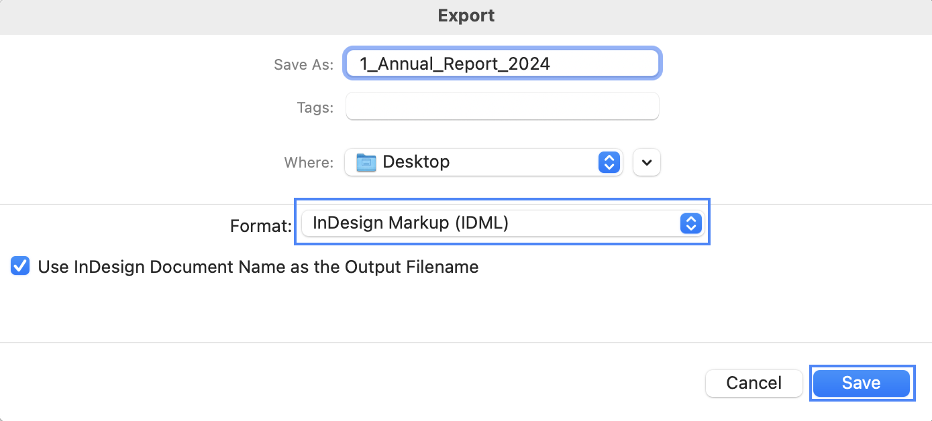The height and width of the screenshot is (421, 932).
Task: Open the Where location popup set to Desktop
Action: click(x=484, y=162)
